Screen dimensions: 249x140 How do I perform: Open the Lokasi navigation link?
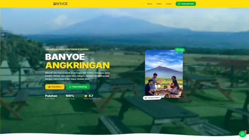click(x=168, y=3)
